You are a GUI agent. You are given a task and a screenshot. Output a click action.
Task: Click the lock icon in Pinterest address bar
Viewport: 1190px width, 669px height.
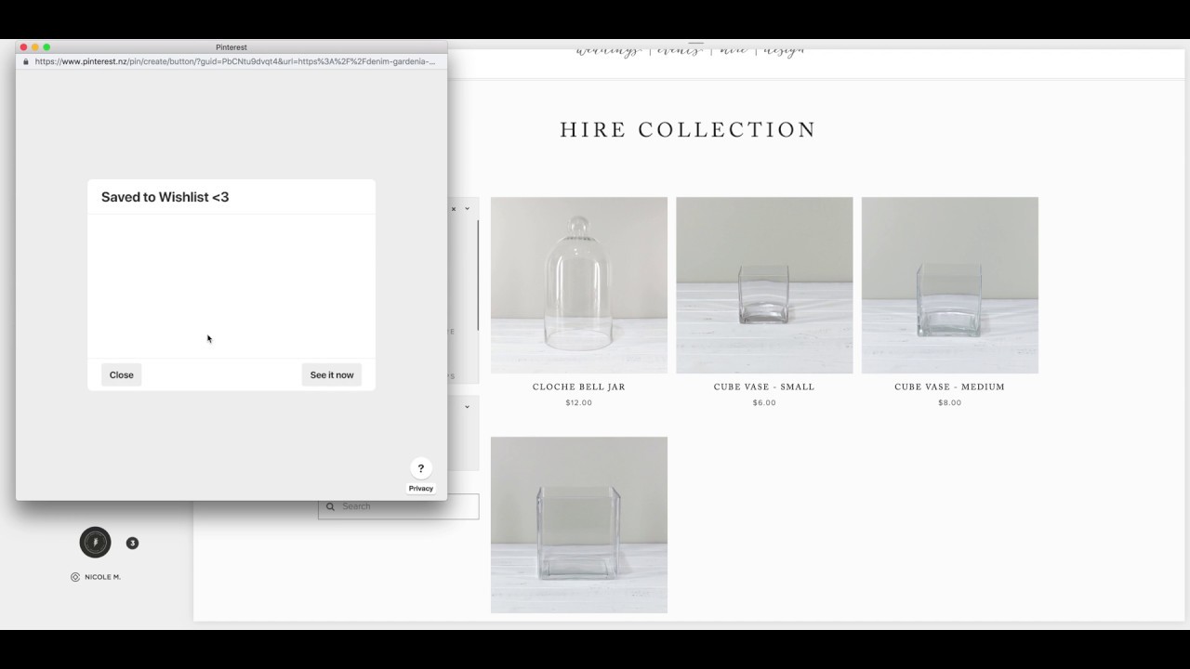coord(26,61)
